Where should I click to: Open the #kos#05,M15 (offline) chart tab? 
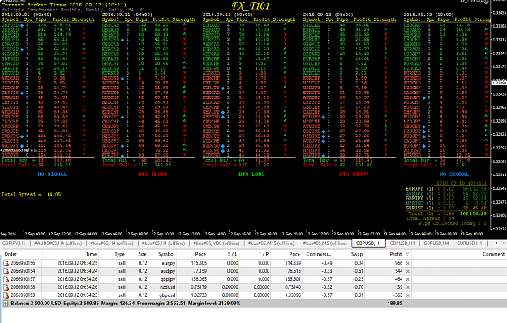pyautogui.click(x=271, y=243)
